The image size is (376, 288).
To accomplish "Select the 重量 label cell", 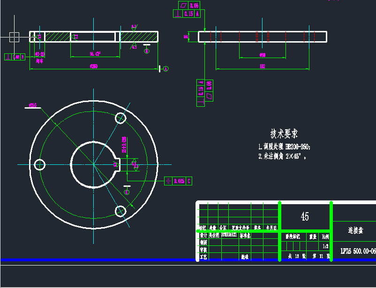I will point(313,237).
